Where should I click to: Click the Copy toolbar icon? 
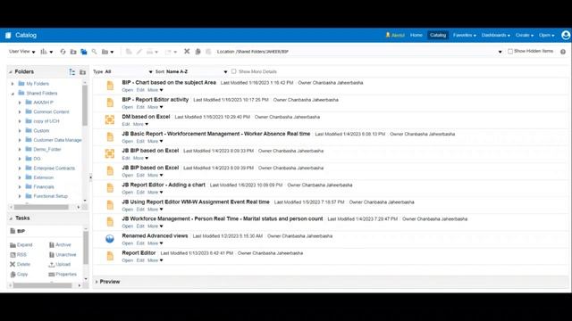[x=198, y=52]
